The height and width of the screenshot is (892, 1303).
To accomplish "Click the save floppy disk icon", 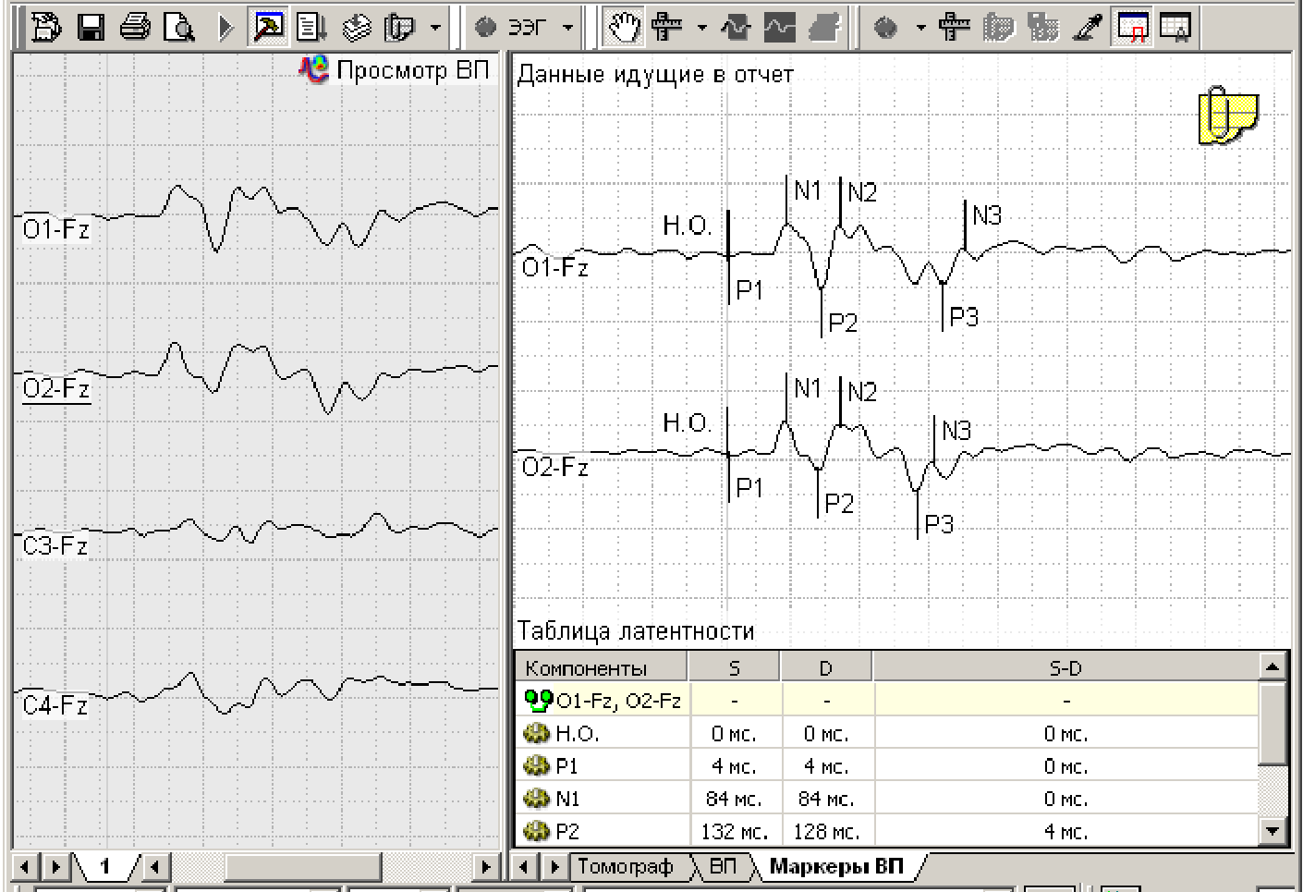I will click(x=91, y=28).
